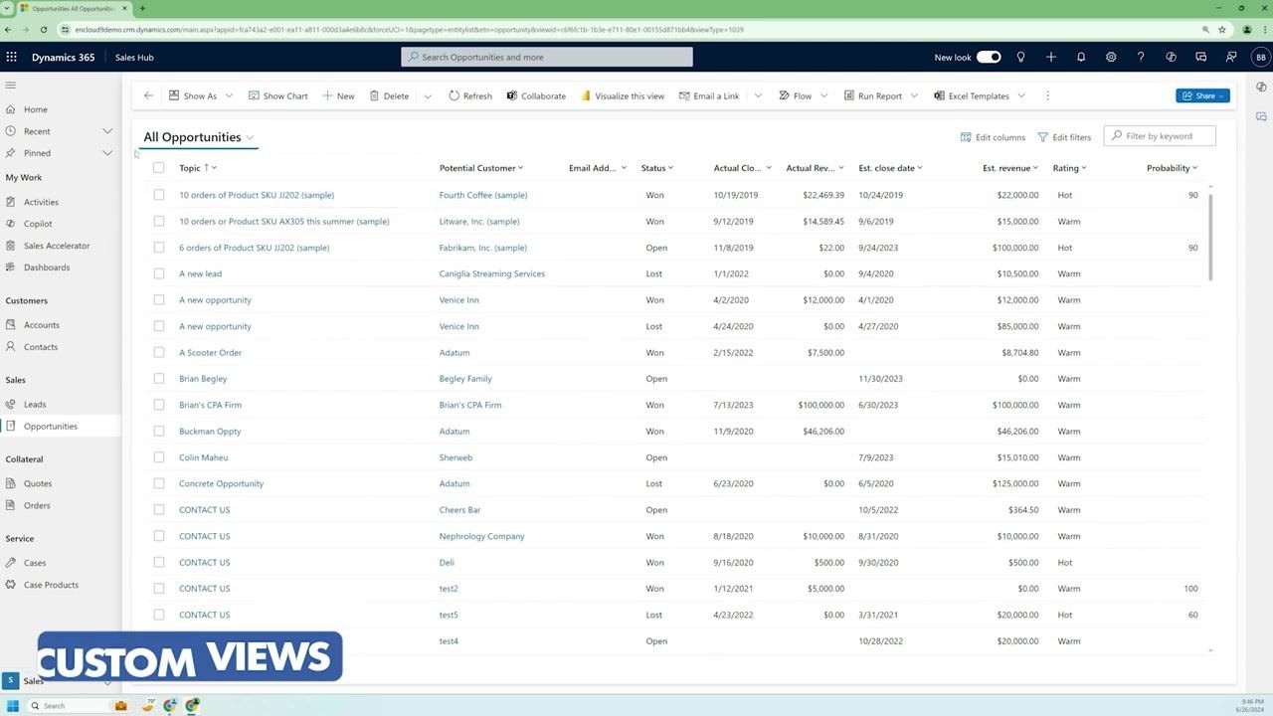Image resolution: width=1273 pixels, height=716 pixels.
Task: Open the Teams chat people icon
Action: point(1231,57)
